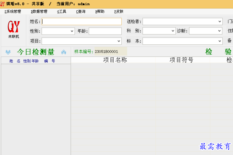
Task: Open the C查询 menu
Action: pos(81,12)
